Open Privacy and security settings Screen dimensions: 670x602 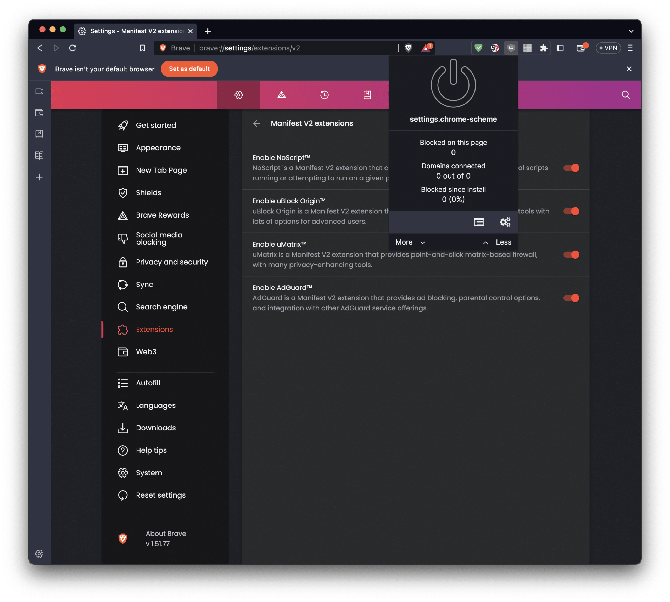pyautogui.click(x=171, y=262)
